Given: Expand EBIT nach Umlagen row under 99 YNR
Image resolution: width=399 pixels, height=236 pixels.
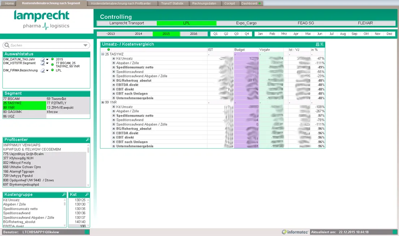Looking at the screenshot, I should coord(114,142).
